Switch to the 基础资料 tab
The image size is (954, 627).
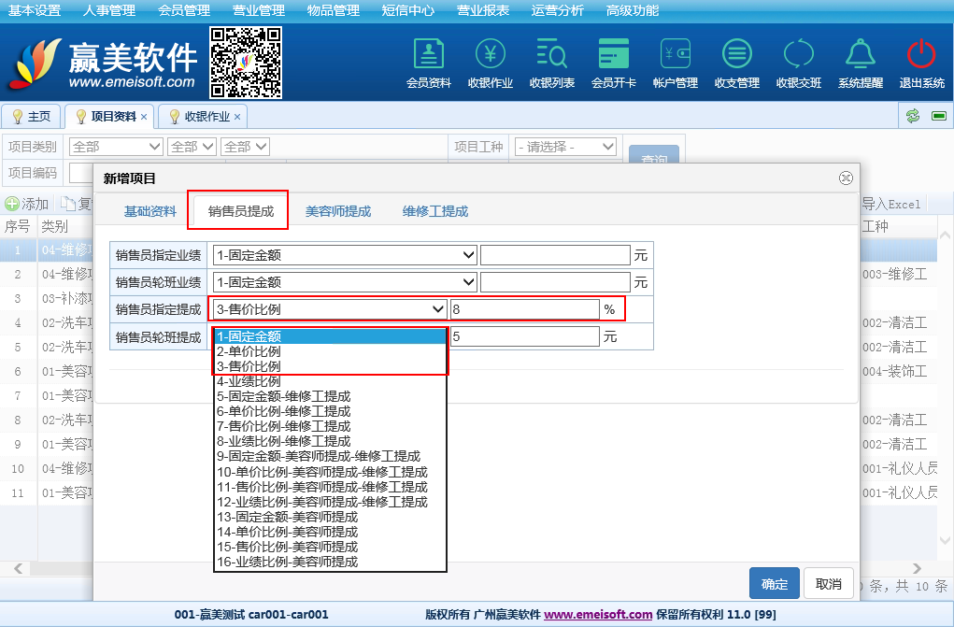tap(150, 211)
